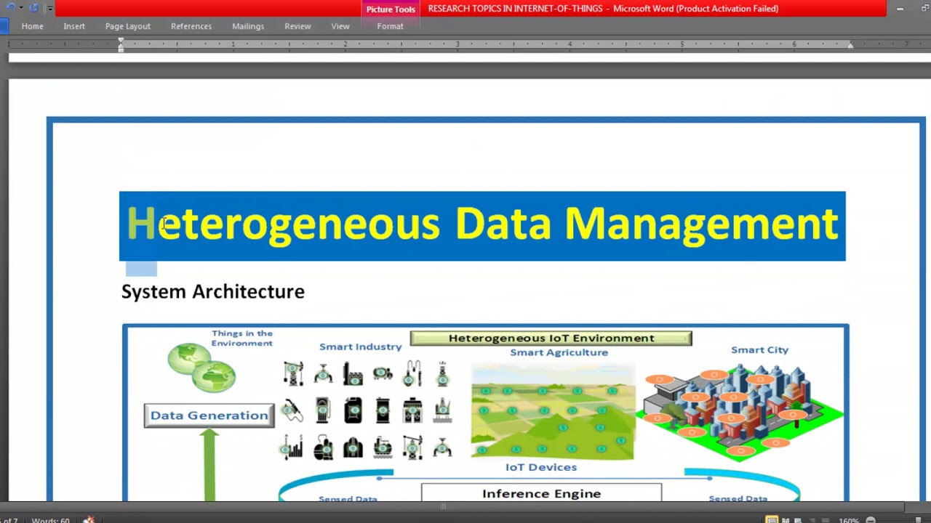Open the View ribbon tab
This screenshot has width=931, height=523.
pyautogui.click(x=340, y=26)
